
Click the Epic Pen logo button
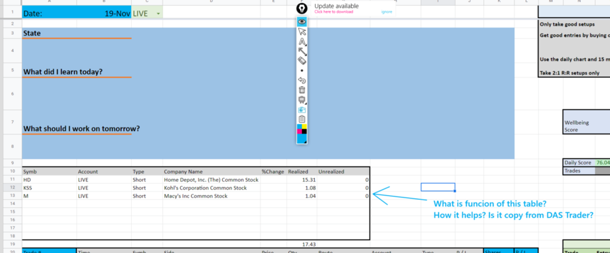[x=302, y=8]
